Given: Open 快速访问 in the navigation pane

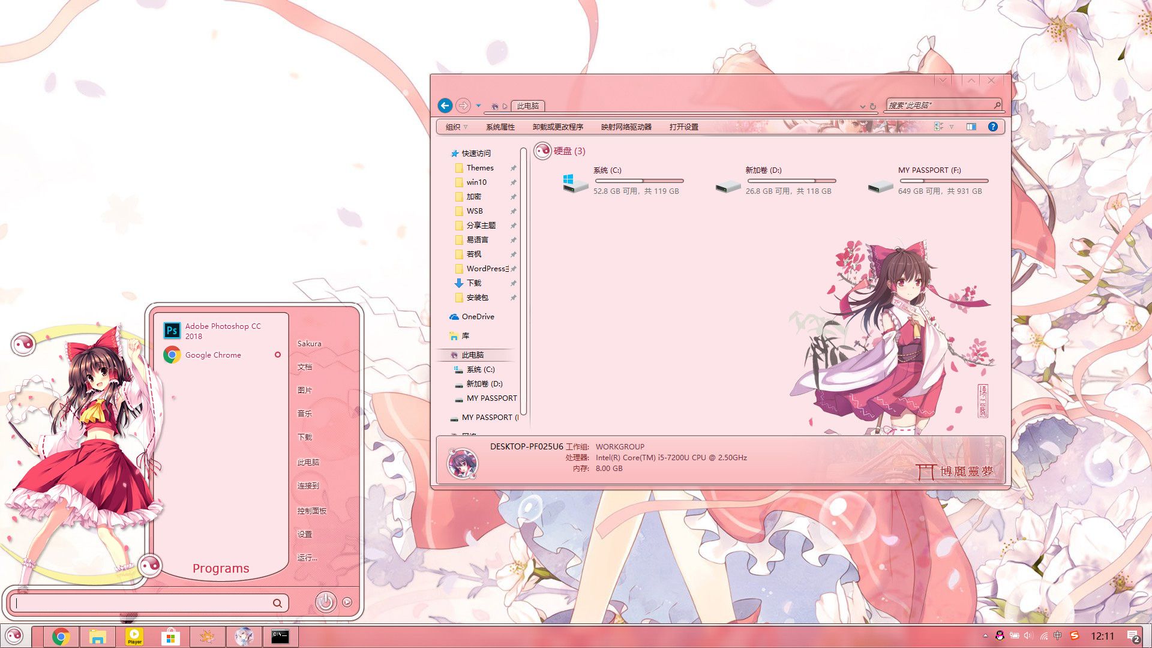Looking at the screenshot, I should point(476,153).
